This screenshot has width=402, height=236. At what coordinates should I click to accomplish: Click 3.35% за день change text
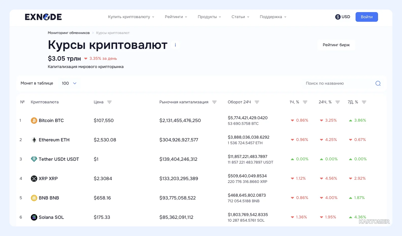pyautogui.click(x=103, y=58)
